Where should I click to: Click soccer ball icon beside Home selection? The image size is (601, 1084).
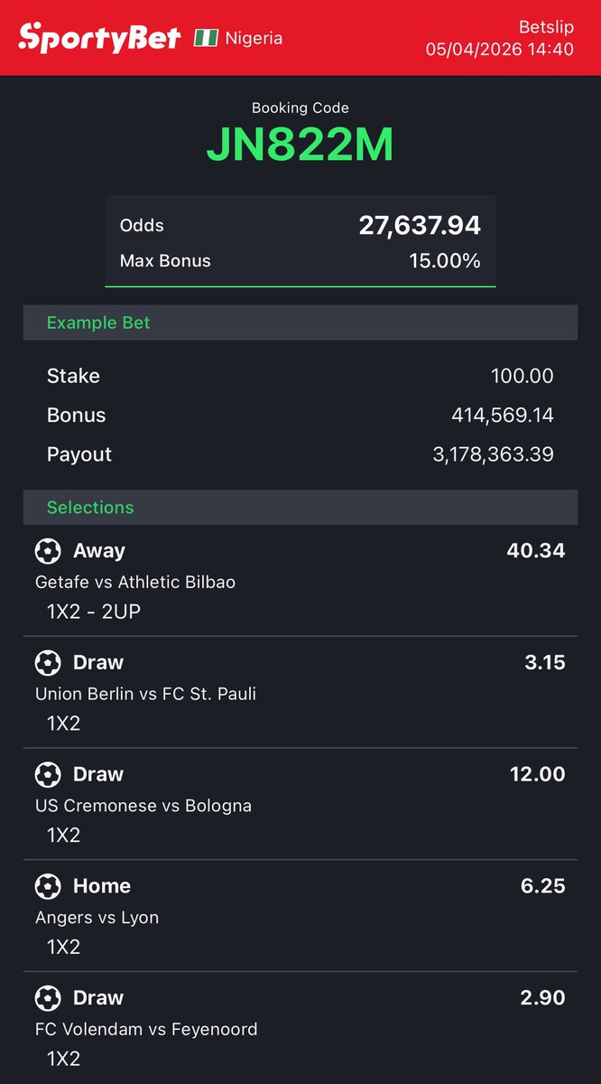point(48,886)
